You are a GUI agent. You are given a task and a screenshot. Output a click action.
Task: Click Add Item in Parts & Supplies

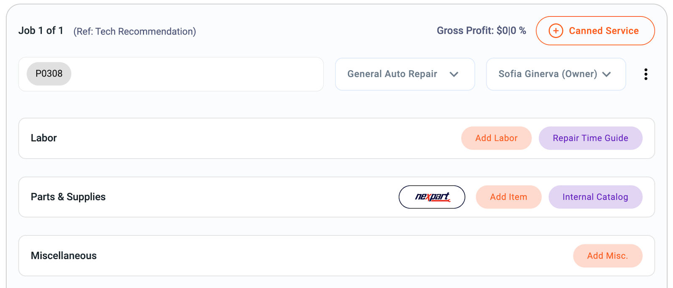coord(508,197)
